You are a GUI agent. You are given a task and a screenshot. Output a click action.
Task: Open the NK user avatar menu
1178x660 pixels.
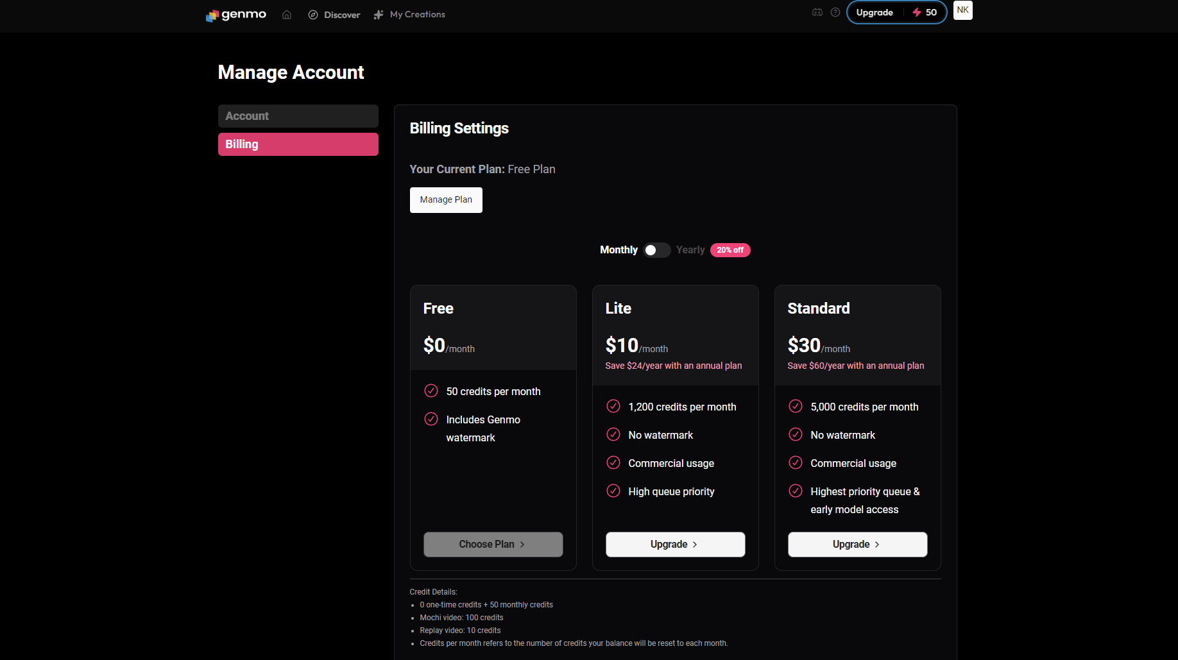coord(962,10)
